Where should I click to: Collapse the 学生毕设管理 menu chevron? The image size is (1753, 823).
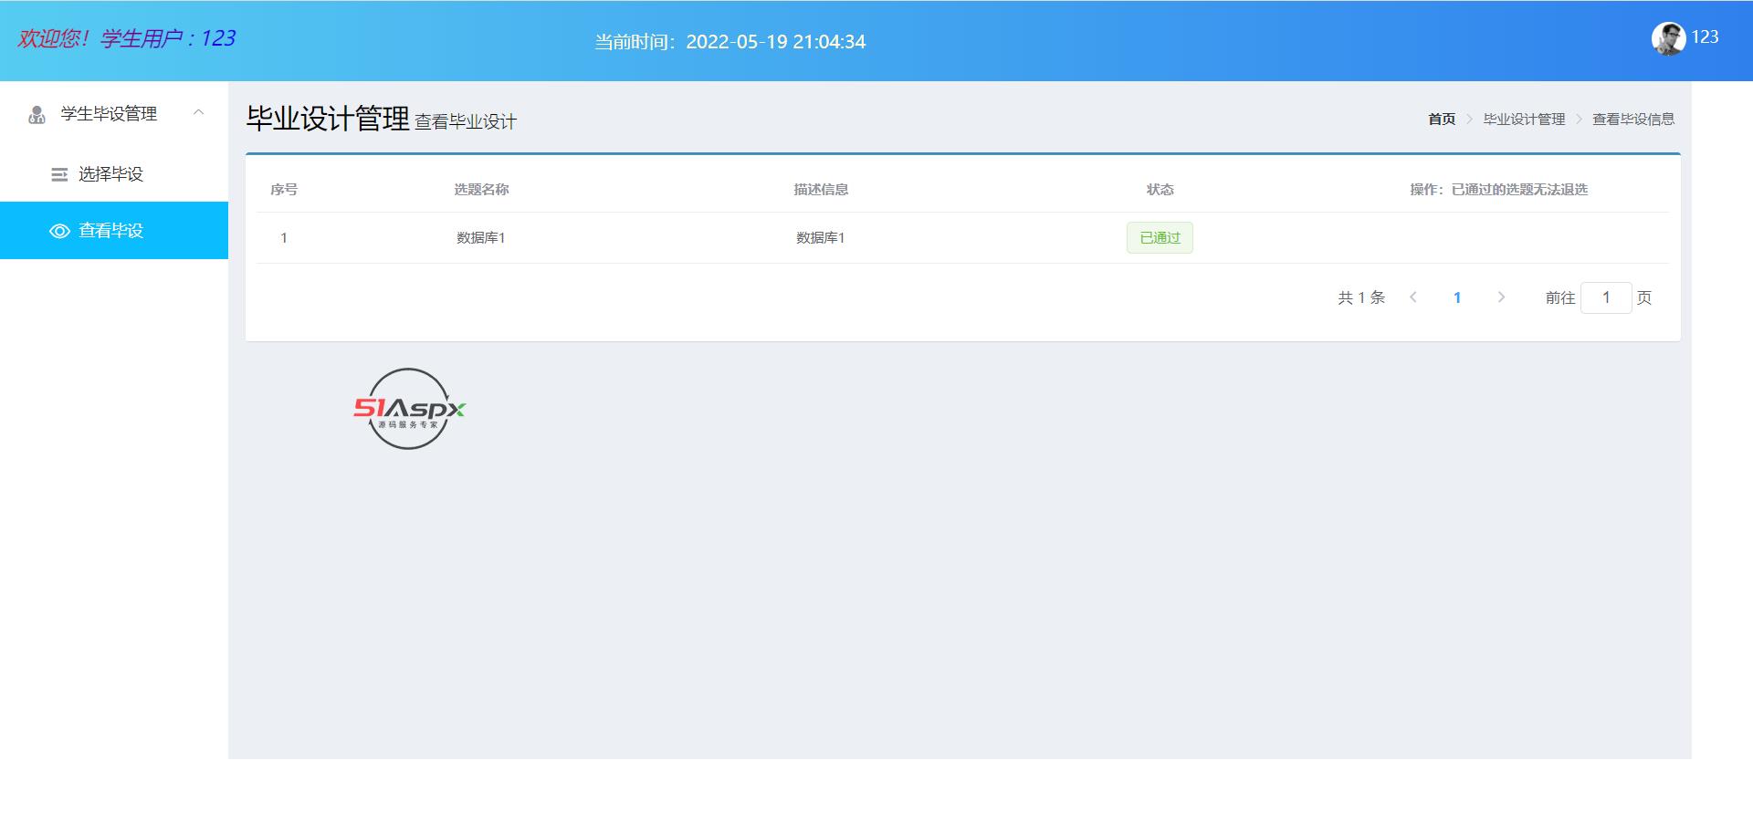(198, 113)
